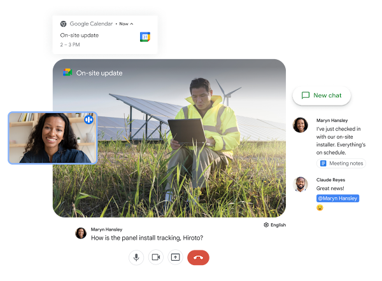End the call with red hang-up button
This screenshot has height=281, width=382.
pos(198,257)
